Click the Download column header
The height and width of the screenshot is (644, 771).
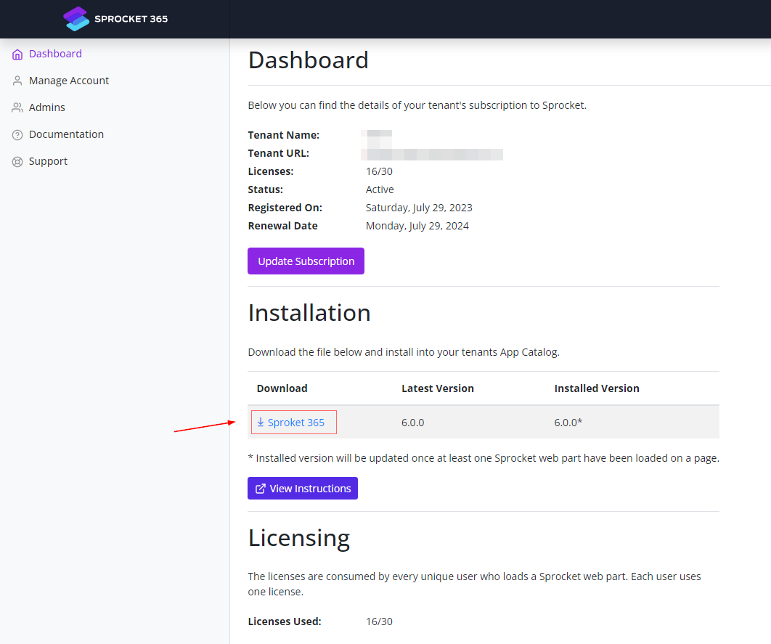282,388
